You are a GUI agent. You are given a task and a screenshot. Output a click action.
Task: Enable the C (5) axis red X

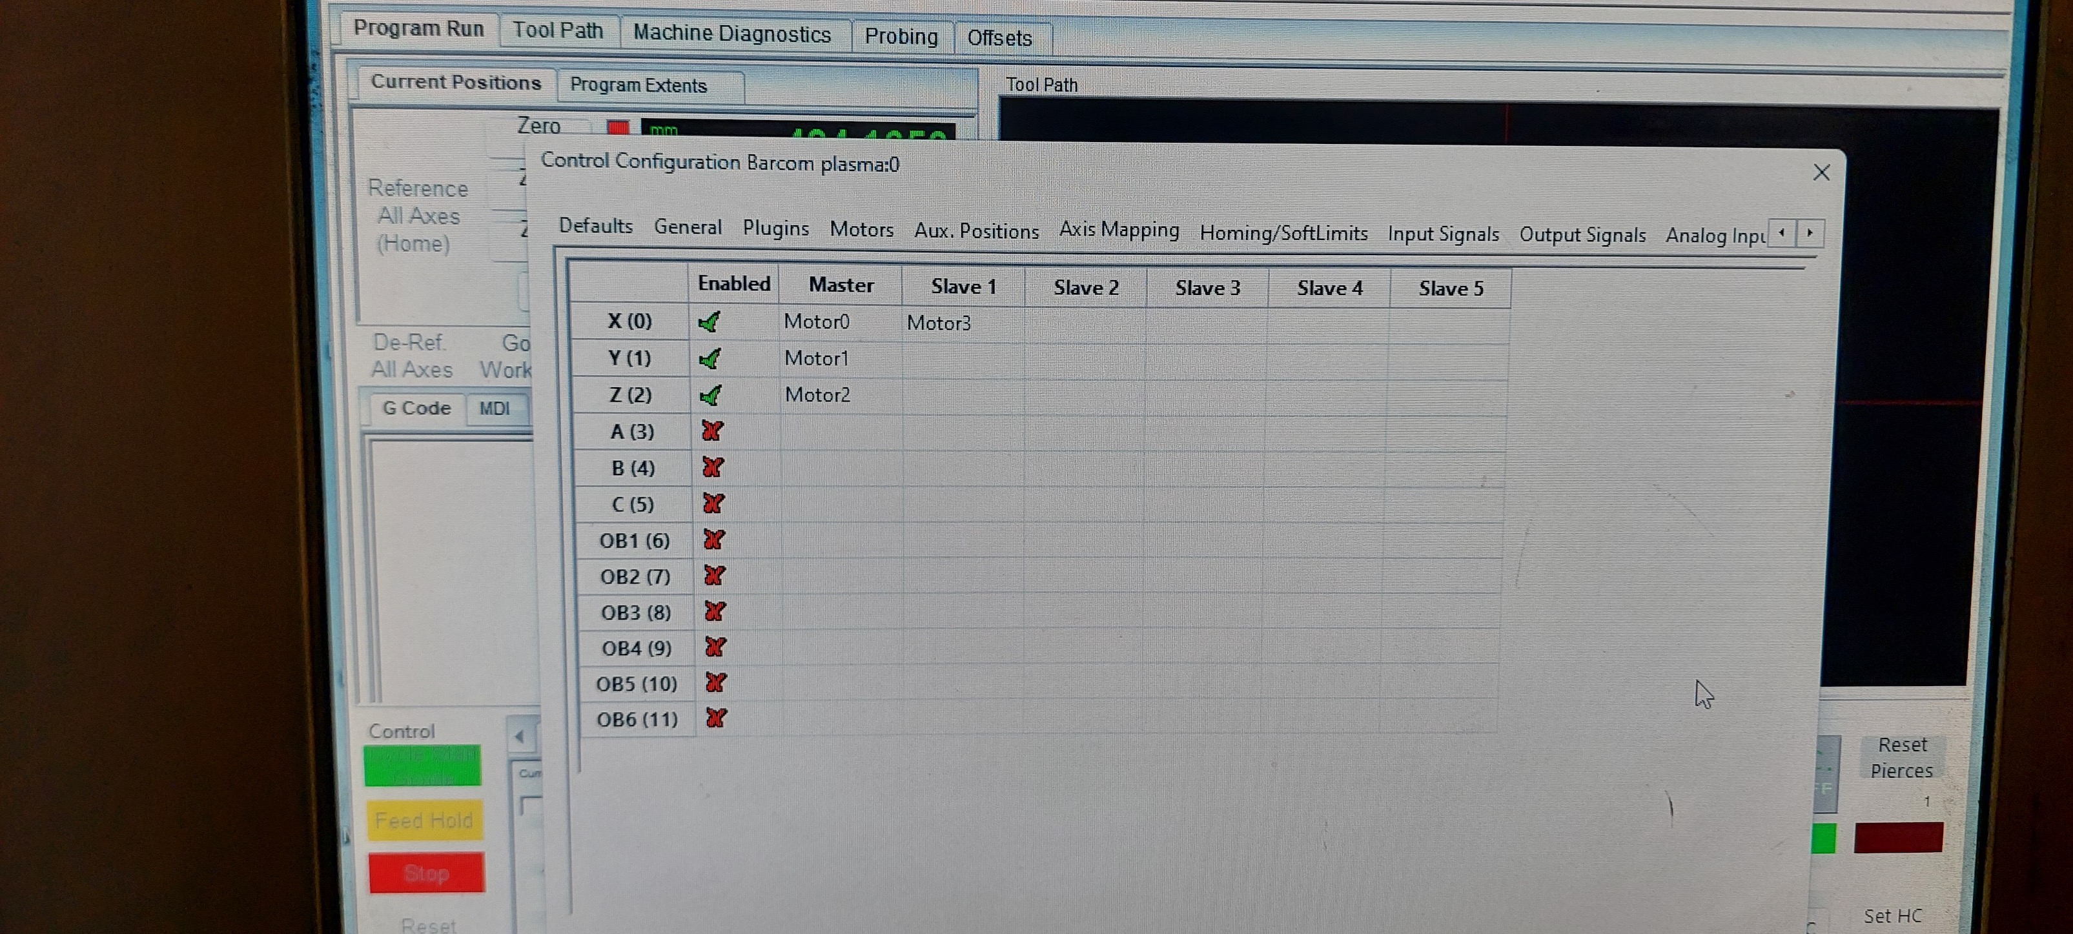pyautogui.click(x=713, y=503)
